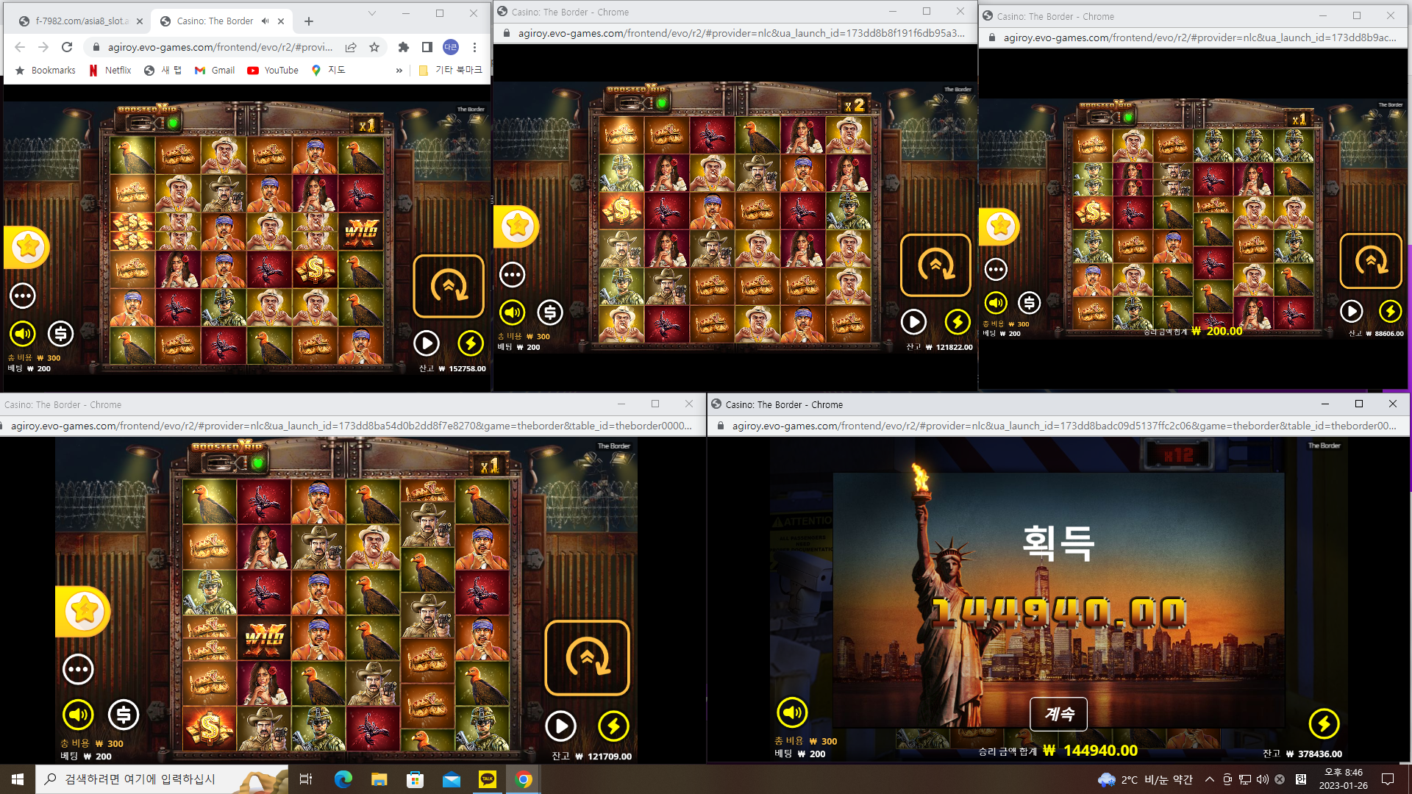Open the 지도 maps bookmark
Screen dimensions: 1412x794
click(x=328, y=71)
